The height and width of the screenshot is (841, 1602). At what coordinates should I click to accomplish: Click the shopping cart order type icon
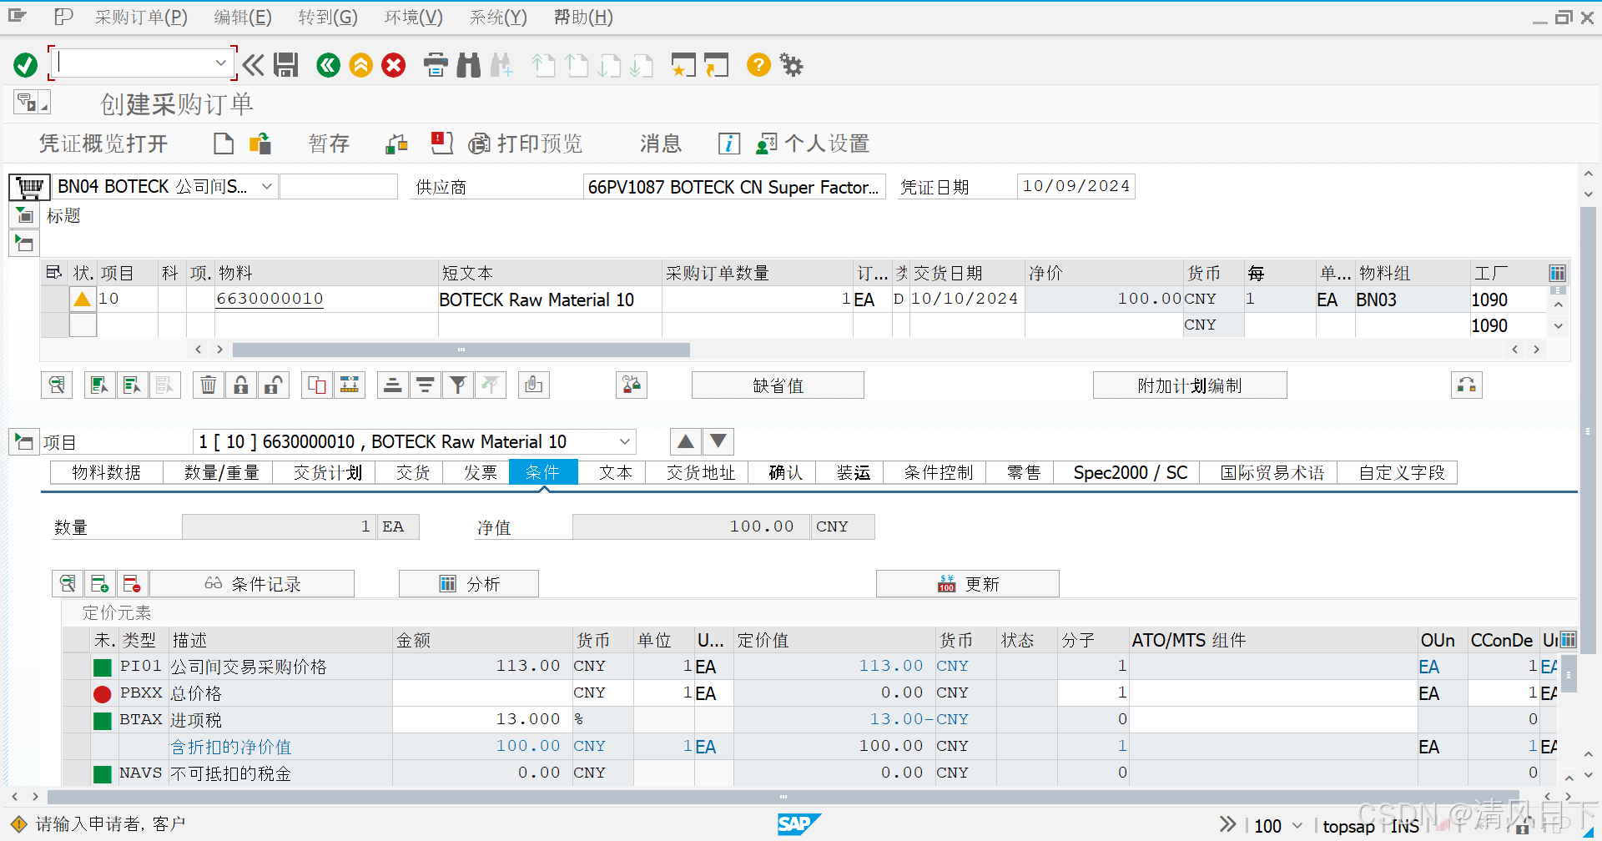coord(29,187)
